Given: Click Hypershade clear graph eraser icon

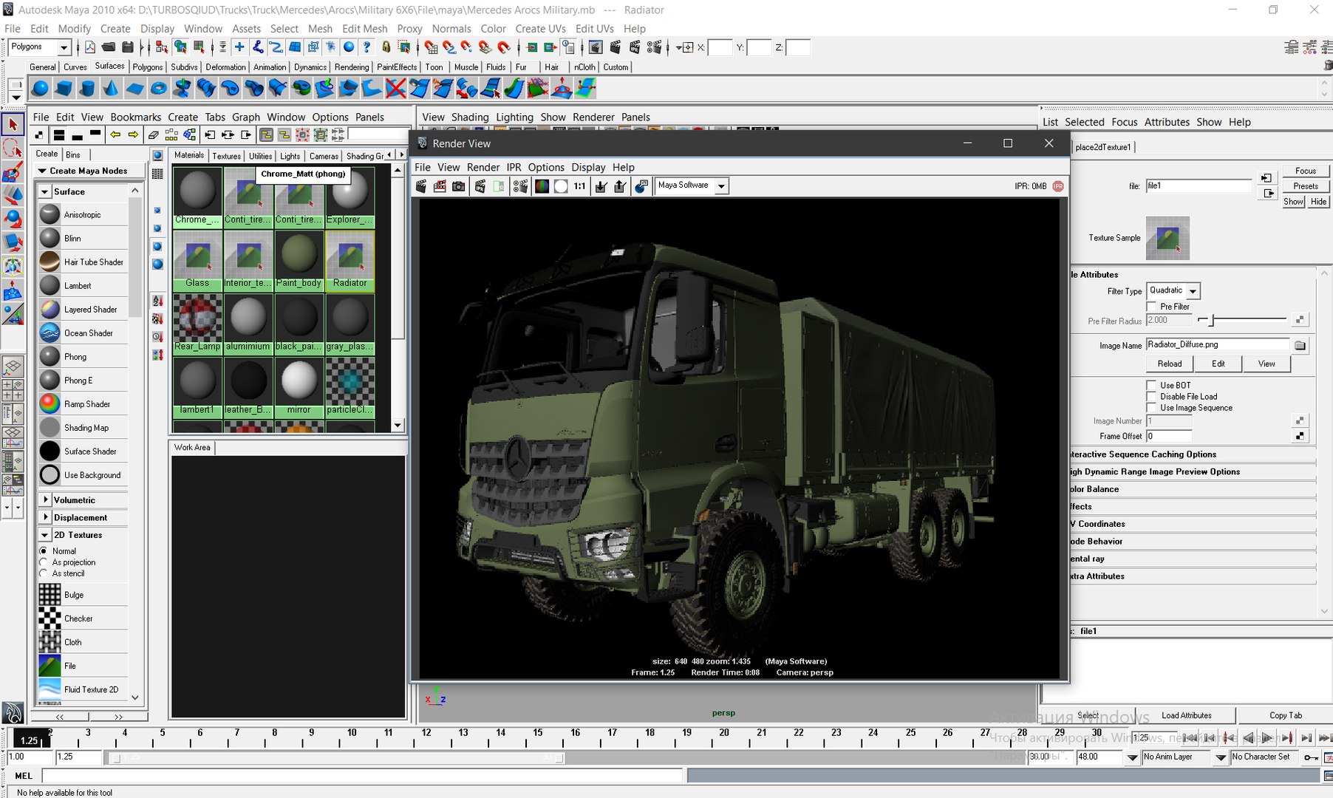Looking at the screenshot, I should click(x=153, y=134).
